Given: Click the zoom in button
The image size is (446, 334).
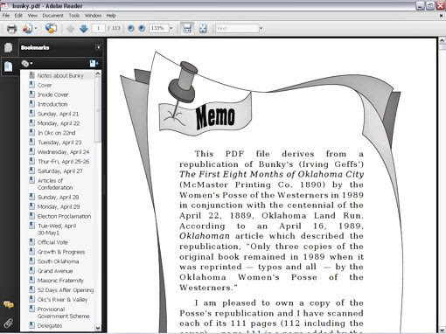Looking at the screenshot, I should 142,28.
